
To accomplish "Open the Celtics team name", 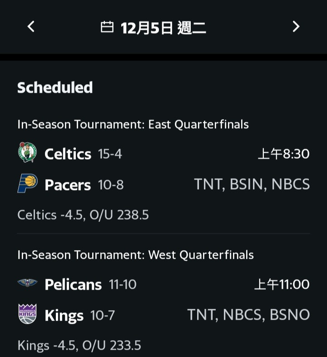I will 68,154.
